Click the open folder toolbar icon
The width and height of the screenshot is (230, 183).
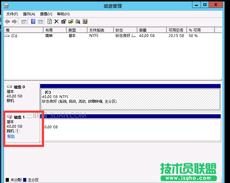71,21
